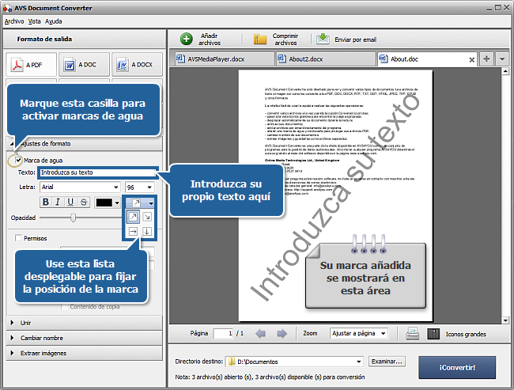Click the Examinar... button
Screen dimensions: 514x390
[x=387, y=362]
